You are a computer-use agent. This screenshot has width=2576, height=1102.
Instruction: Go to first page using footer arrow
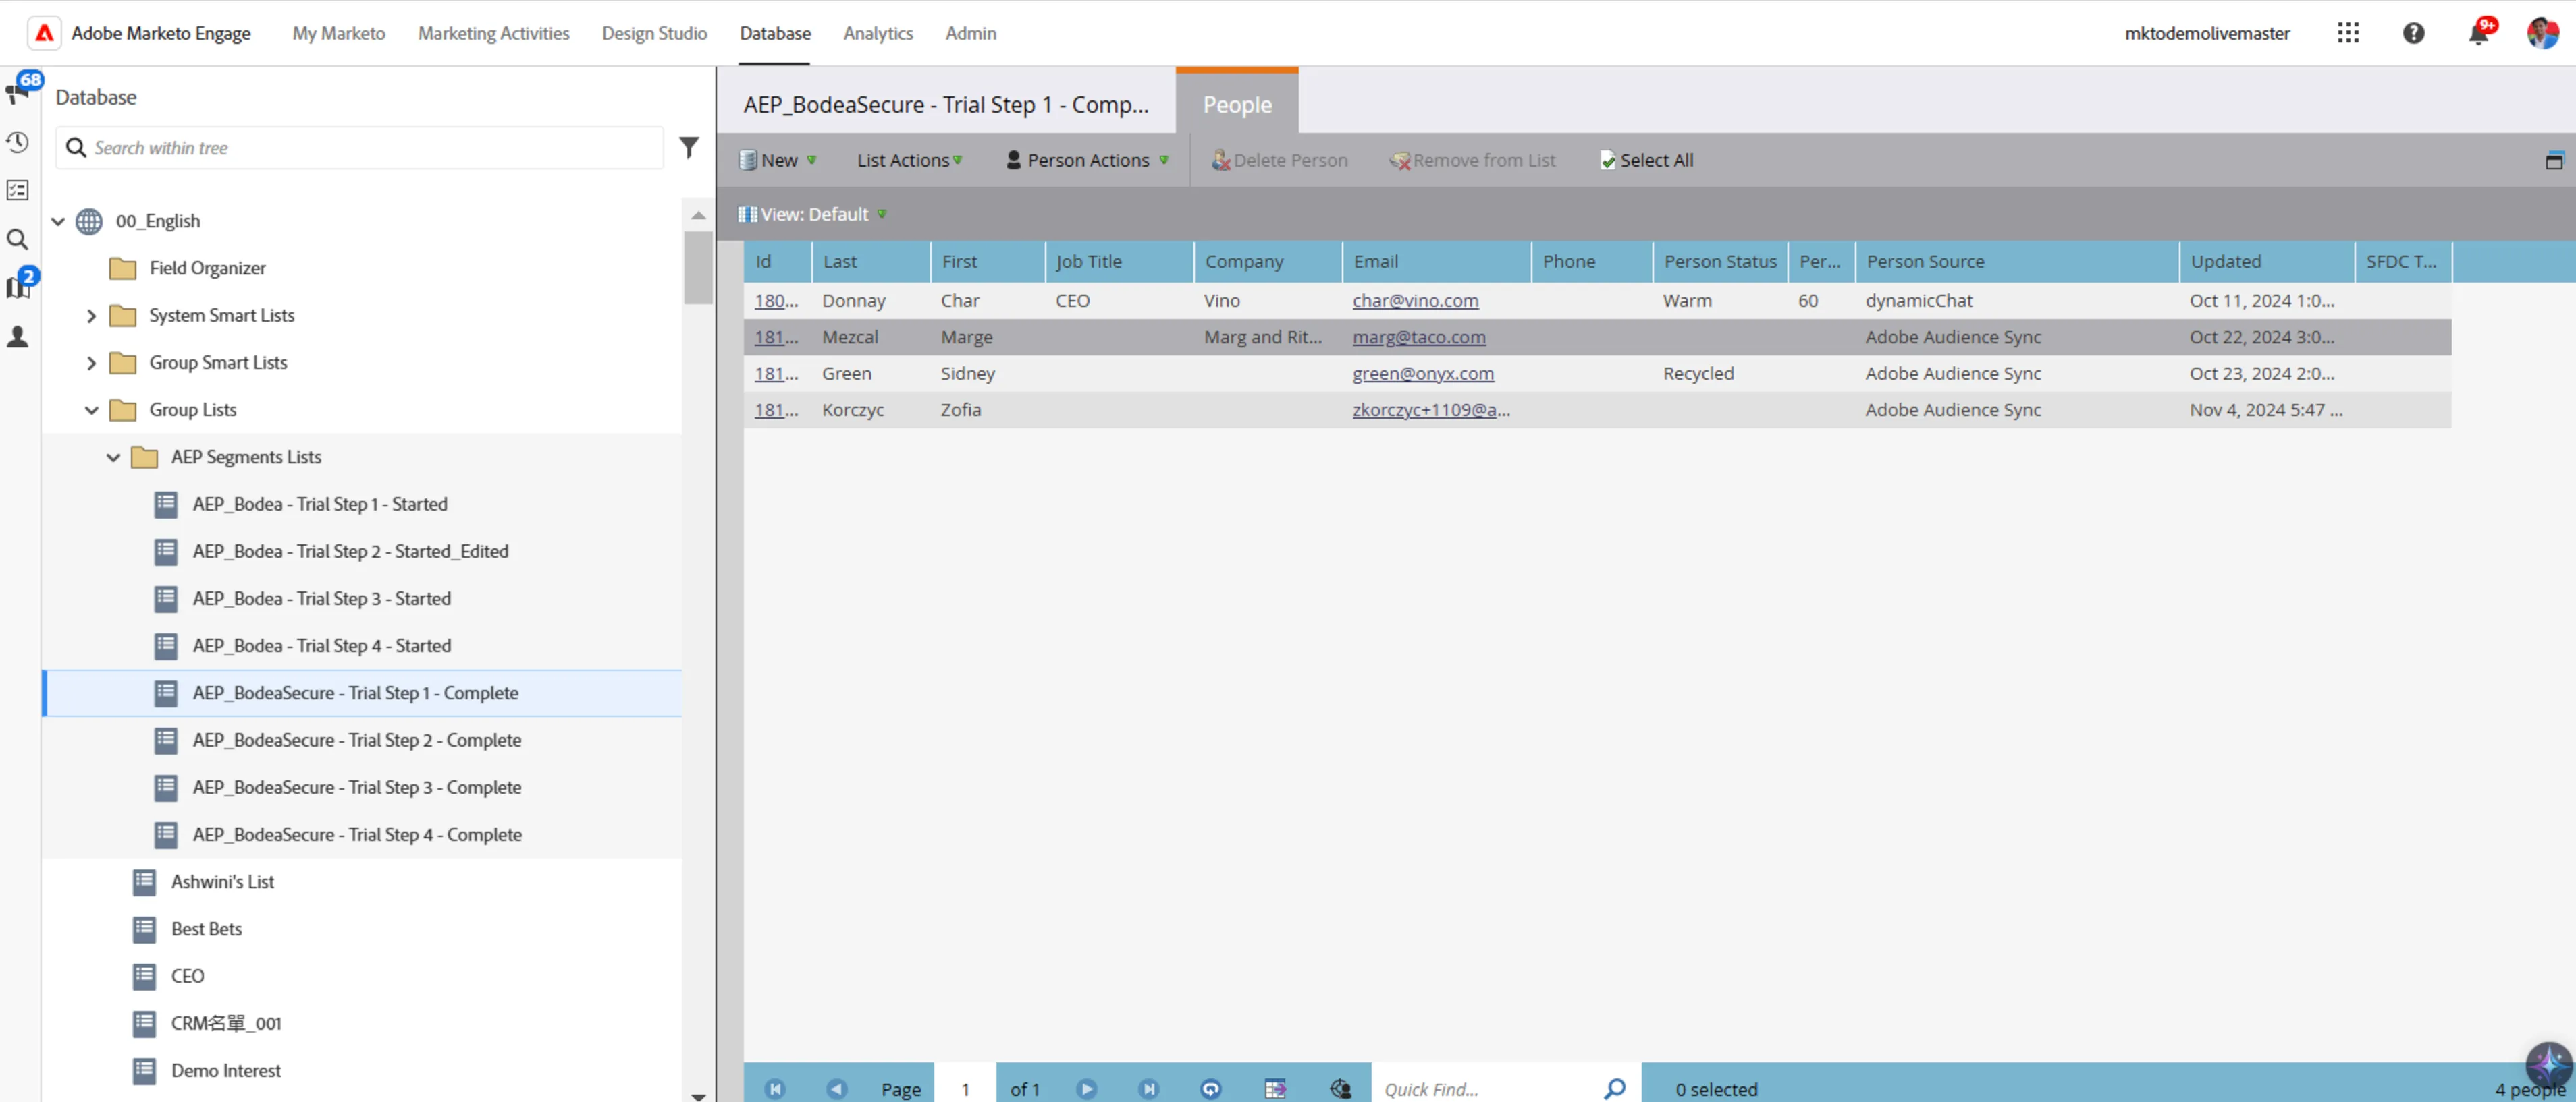pos(775,1088)
